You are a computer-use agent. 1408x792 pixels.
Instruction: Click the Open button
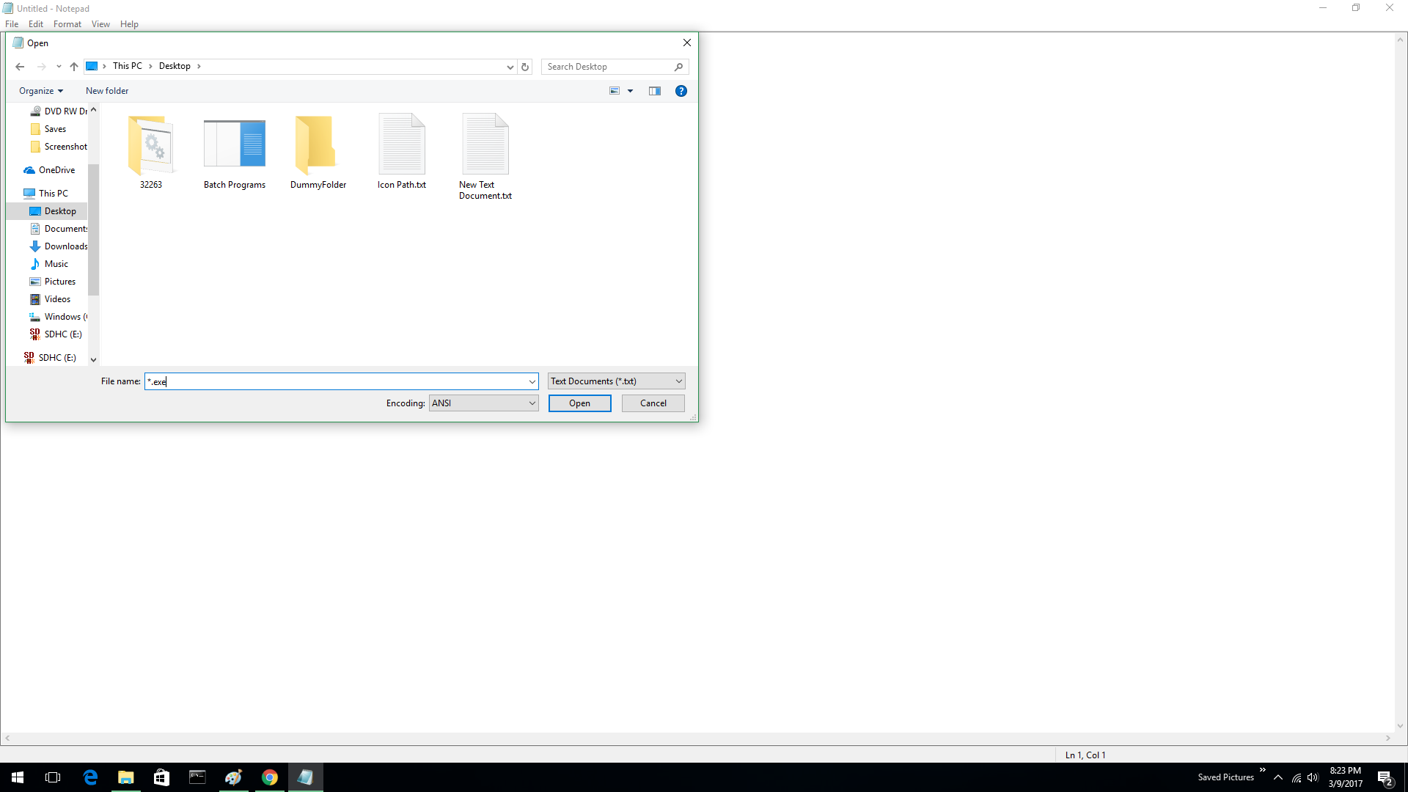pos(579,403)
